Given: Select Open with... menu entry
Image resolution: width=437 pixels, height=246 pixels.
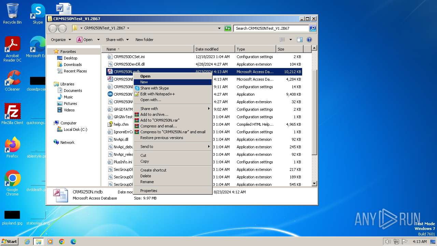Looking at the screenshot, I should (173, 100).
